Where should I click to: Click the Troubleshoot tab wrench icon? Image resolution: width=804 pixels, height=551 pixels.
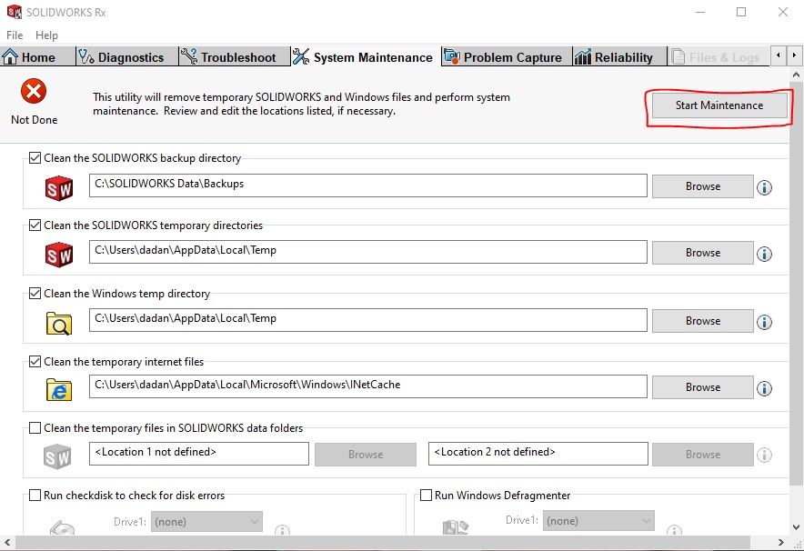tap(188, 56)
